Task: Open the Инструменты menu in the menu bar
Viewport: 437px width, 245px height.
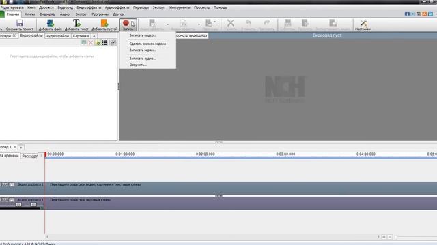Action: click(180, 7)
